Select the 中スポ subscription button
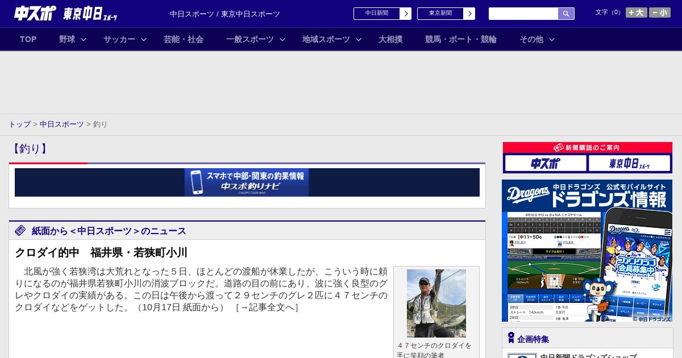The image size is (682, 358). (546, 163)
